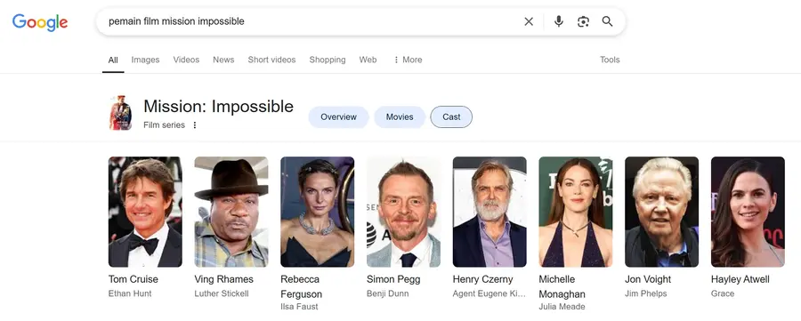Click the Rebecca Ferguson name link

(x=302, y=287)
